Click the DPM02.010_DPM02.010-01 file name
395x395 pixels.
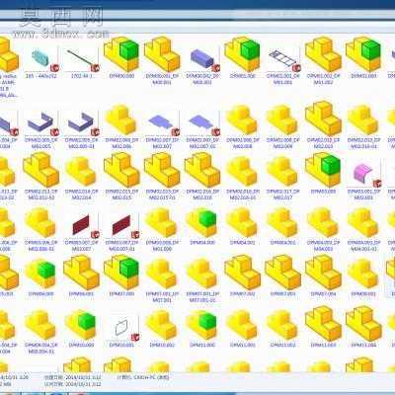363,143
